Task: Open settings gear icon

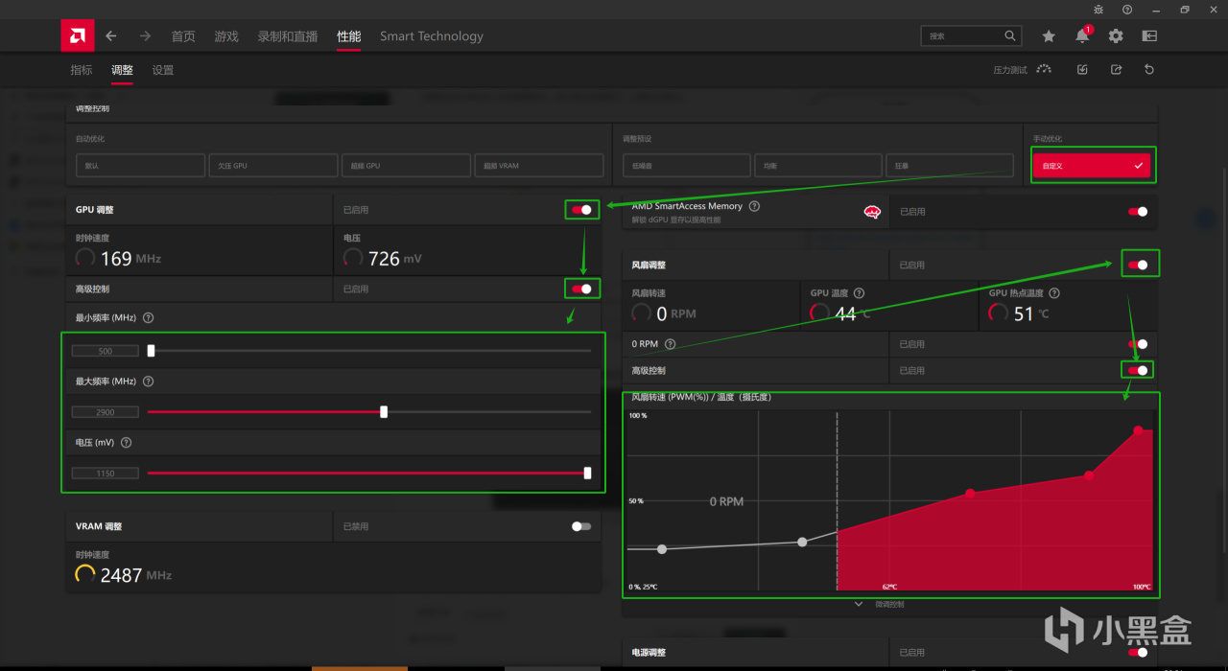Action: pos(1115,36)
